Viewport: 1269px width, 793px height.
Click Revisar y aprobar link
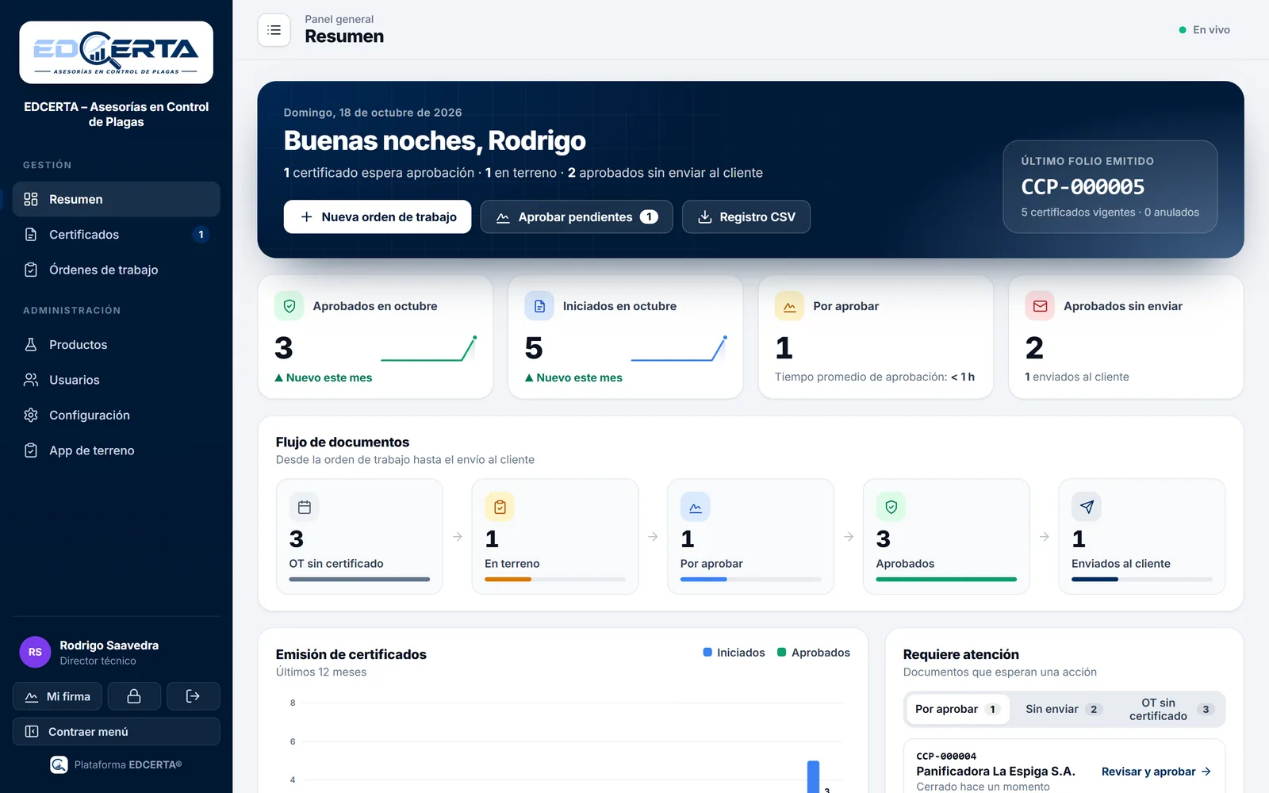click(1156, 772)
